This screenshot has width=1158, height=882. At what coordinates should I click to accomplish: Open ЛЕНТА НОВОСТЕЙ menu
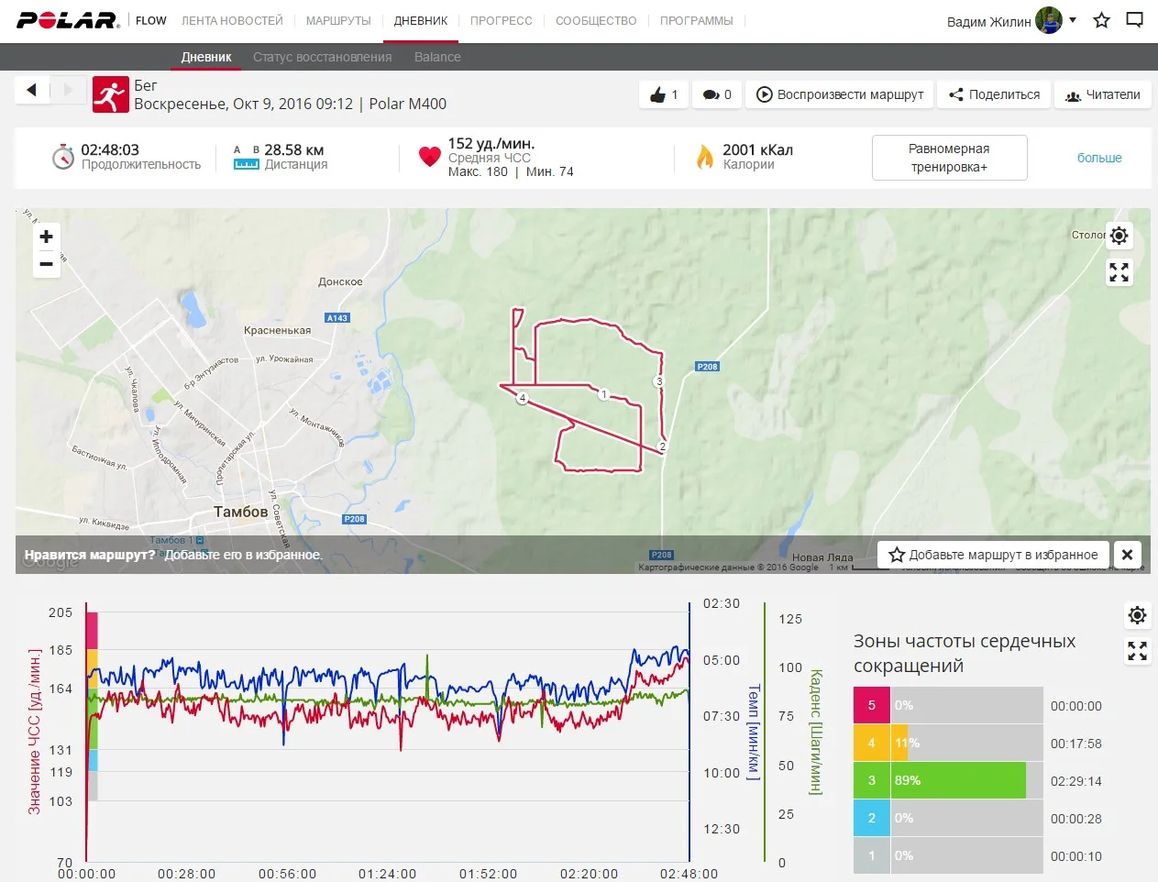(x=232, y=20)
